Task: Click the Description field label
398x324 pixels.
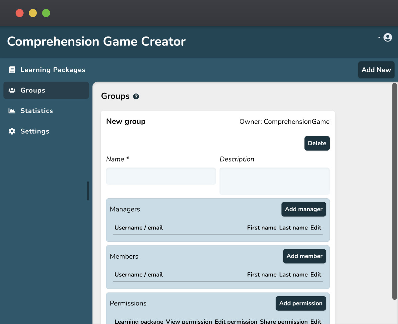Action: pyautogui.click(x=237, y=159)
